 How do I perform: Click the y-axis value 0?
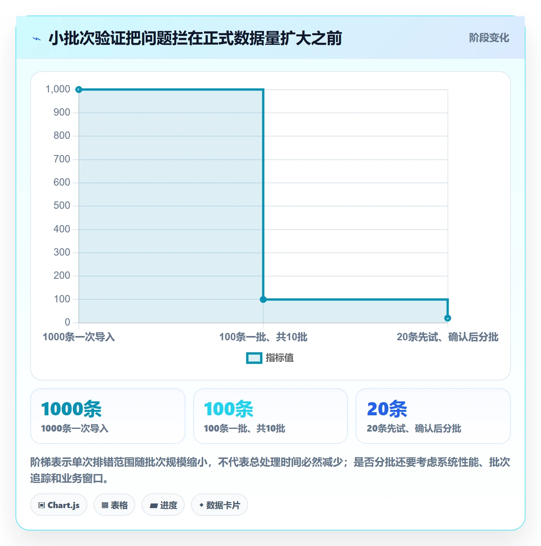(x=67, y=322)
